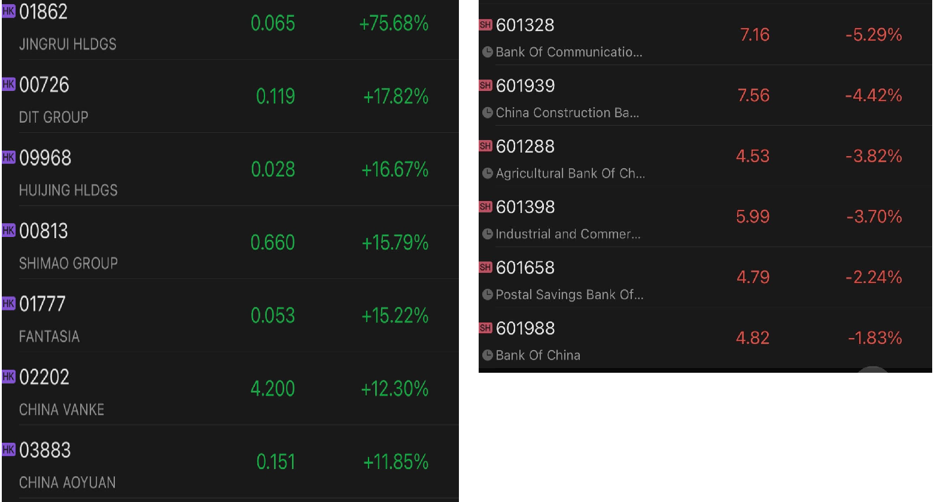
Task: Tap the HK badge for stock 00813
Action: [x=8, y=230]
